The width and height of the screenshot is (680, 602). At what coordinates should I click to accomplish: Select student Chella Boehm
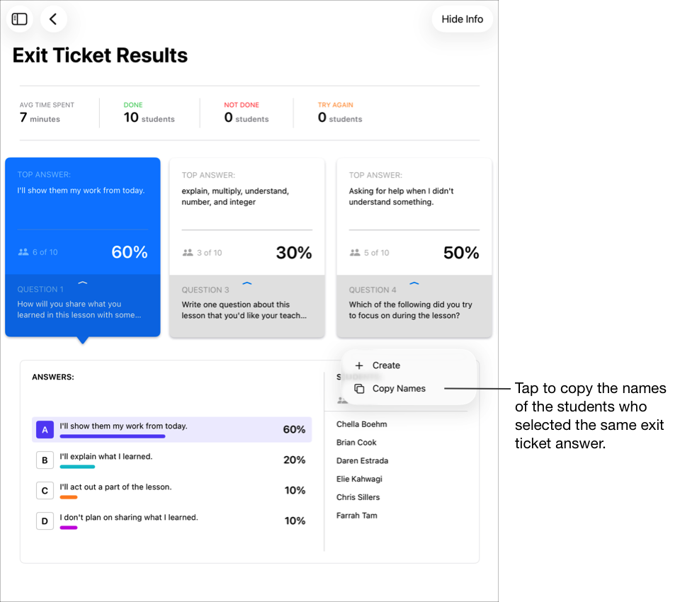click(363, 424)
